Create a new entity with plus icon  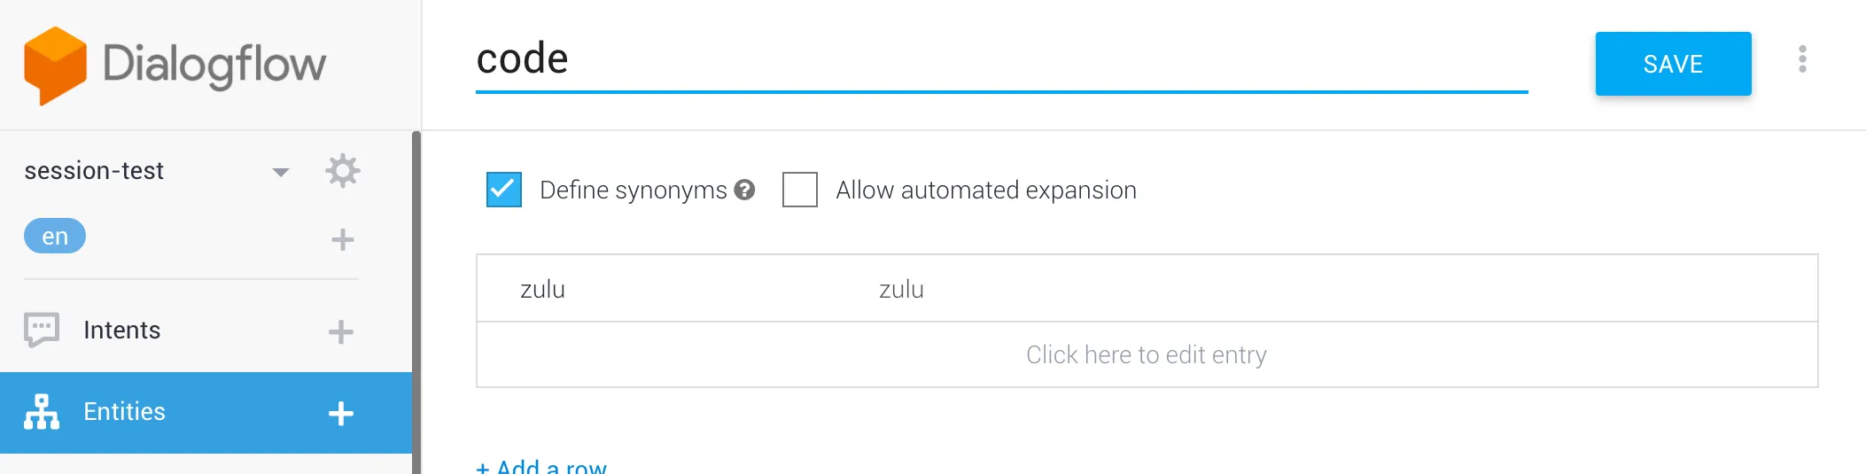click(x=341, y=414)
